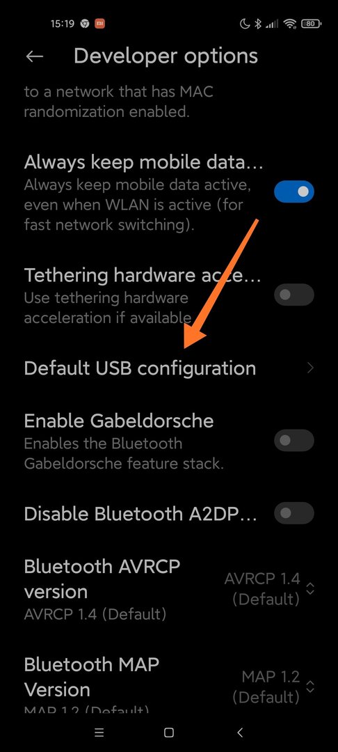
Task: Tap the Mi notification icon in status bar
Action: 99,24
